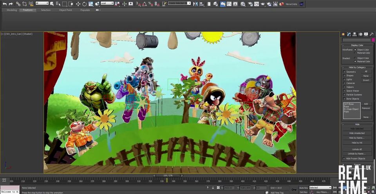Click the Select and Scale icon
This screenshot has width=376, height=194.
pos(90,4)
